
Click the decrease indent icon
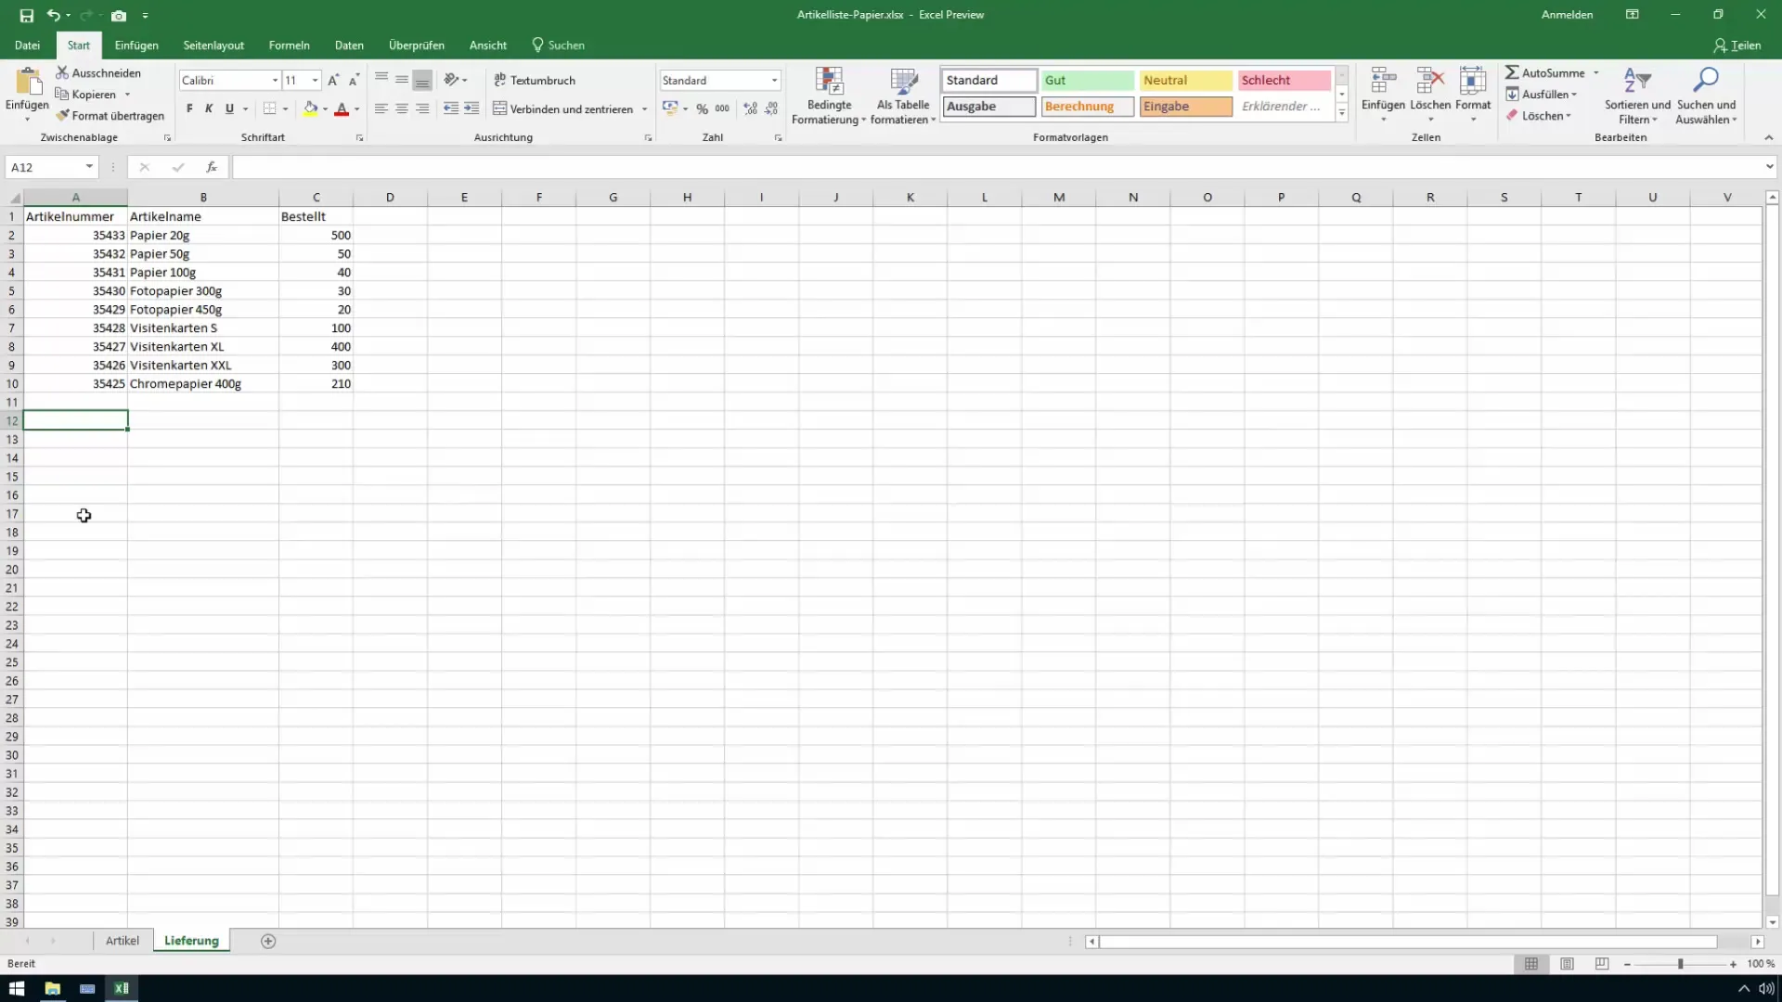pos(451,109)
